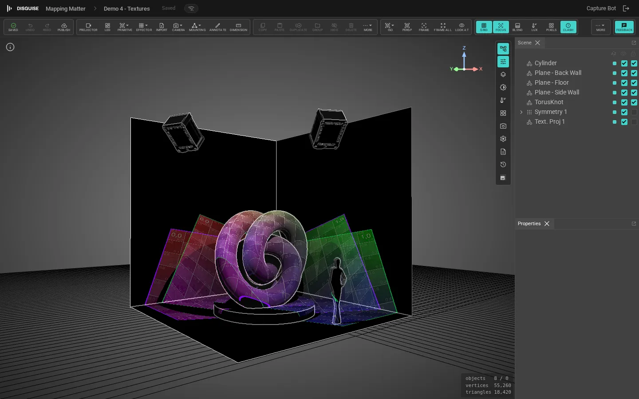Add a Projector from the toolbar
This screenshot has height=399, width=639.
pos(88,27)
